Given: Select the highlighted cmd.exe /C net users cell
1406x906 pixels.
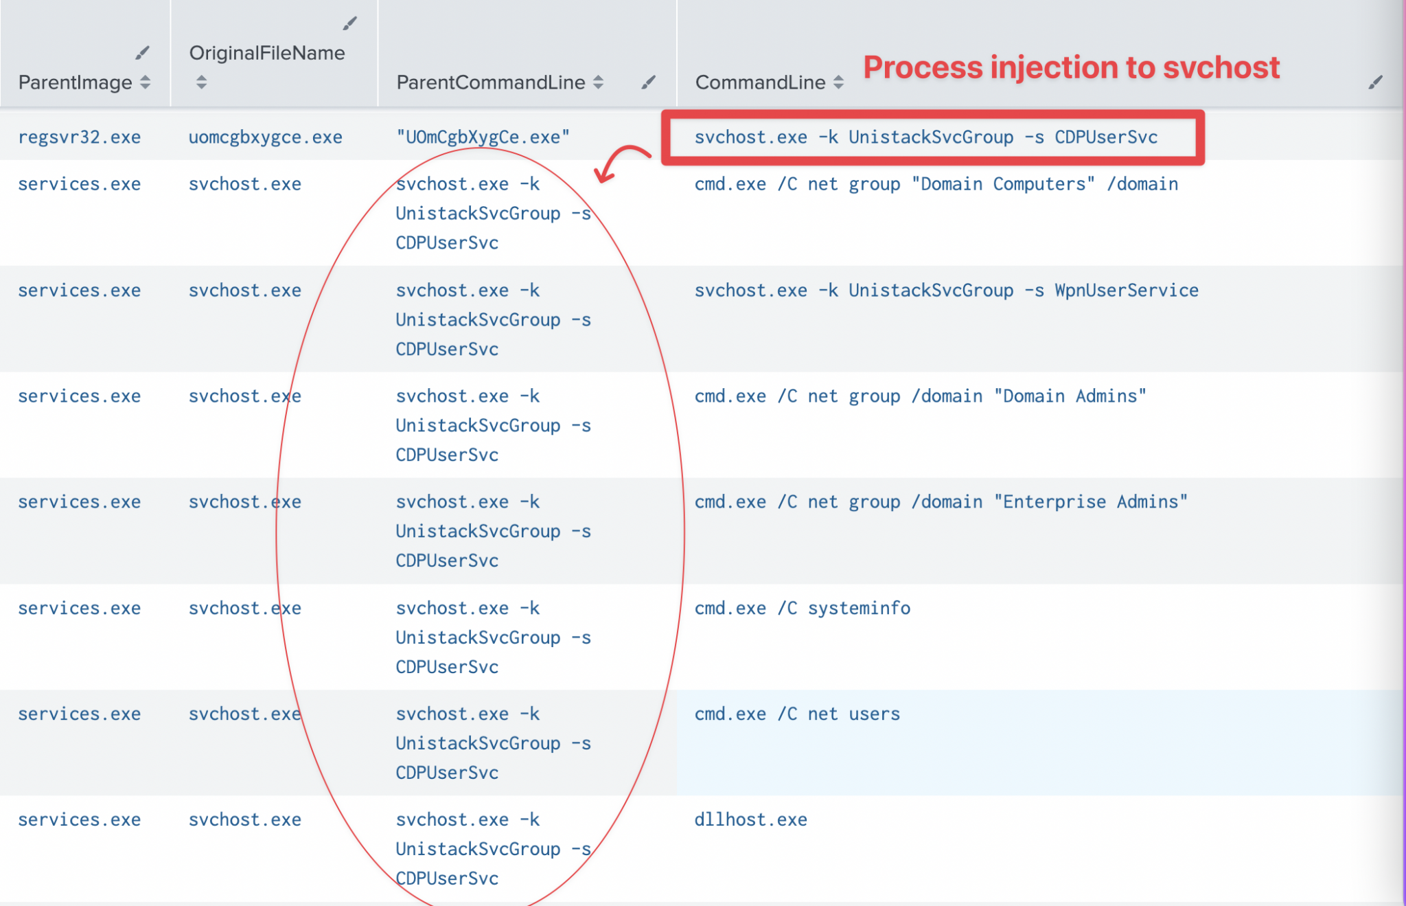Looking at the screenshot, I should point(796,714).
